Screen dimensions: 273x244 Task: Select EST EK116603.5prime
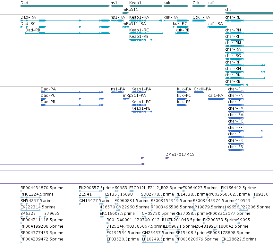pos(117,214)
